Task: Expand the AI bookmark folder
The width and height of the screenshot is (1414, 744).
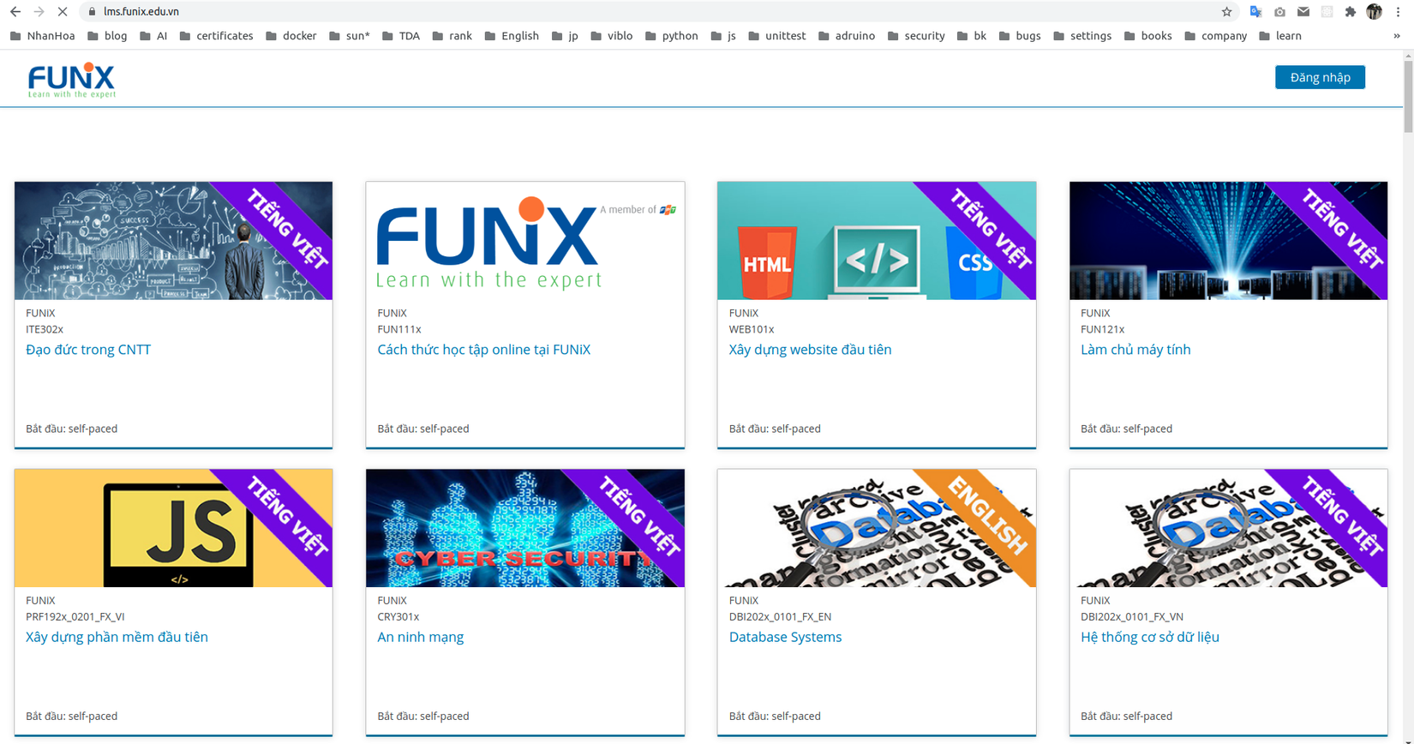Action: coord(153,36)
